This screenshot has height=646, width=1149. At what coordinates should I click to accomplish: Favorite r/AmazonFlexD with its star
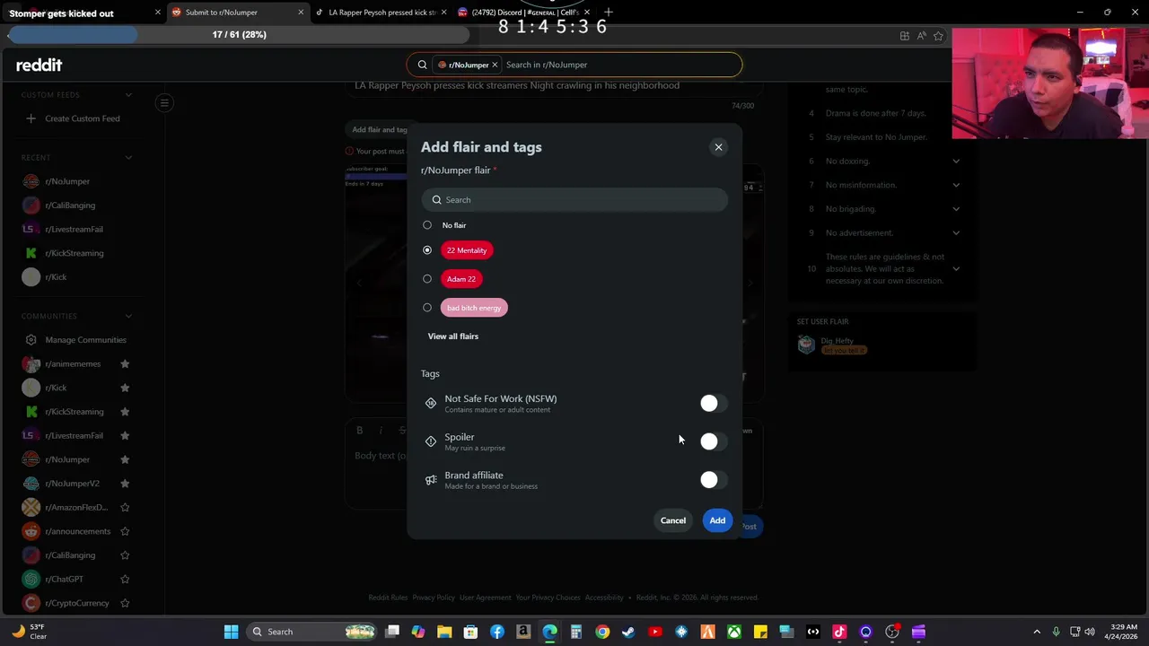[125, 507]
